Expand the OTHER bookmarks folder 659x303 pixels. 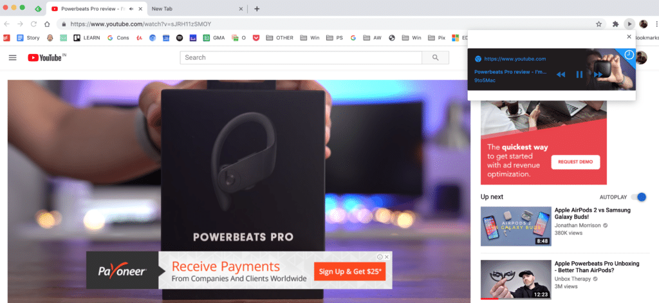(x=279, y=38)
